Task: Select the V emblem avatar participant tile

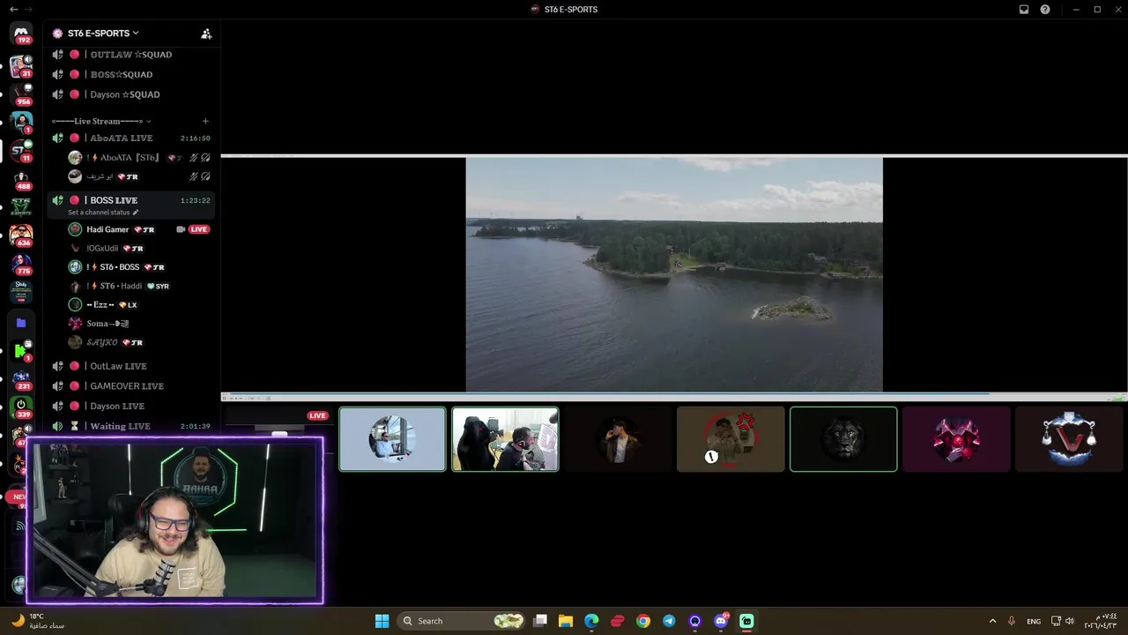Action: [x=1069, y=439]
